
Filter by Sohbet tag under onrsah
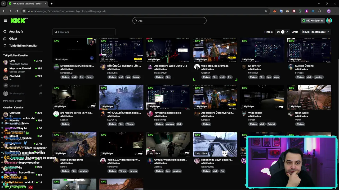[x=271, y=124]
